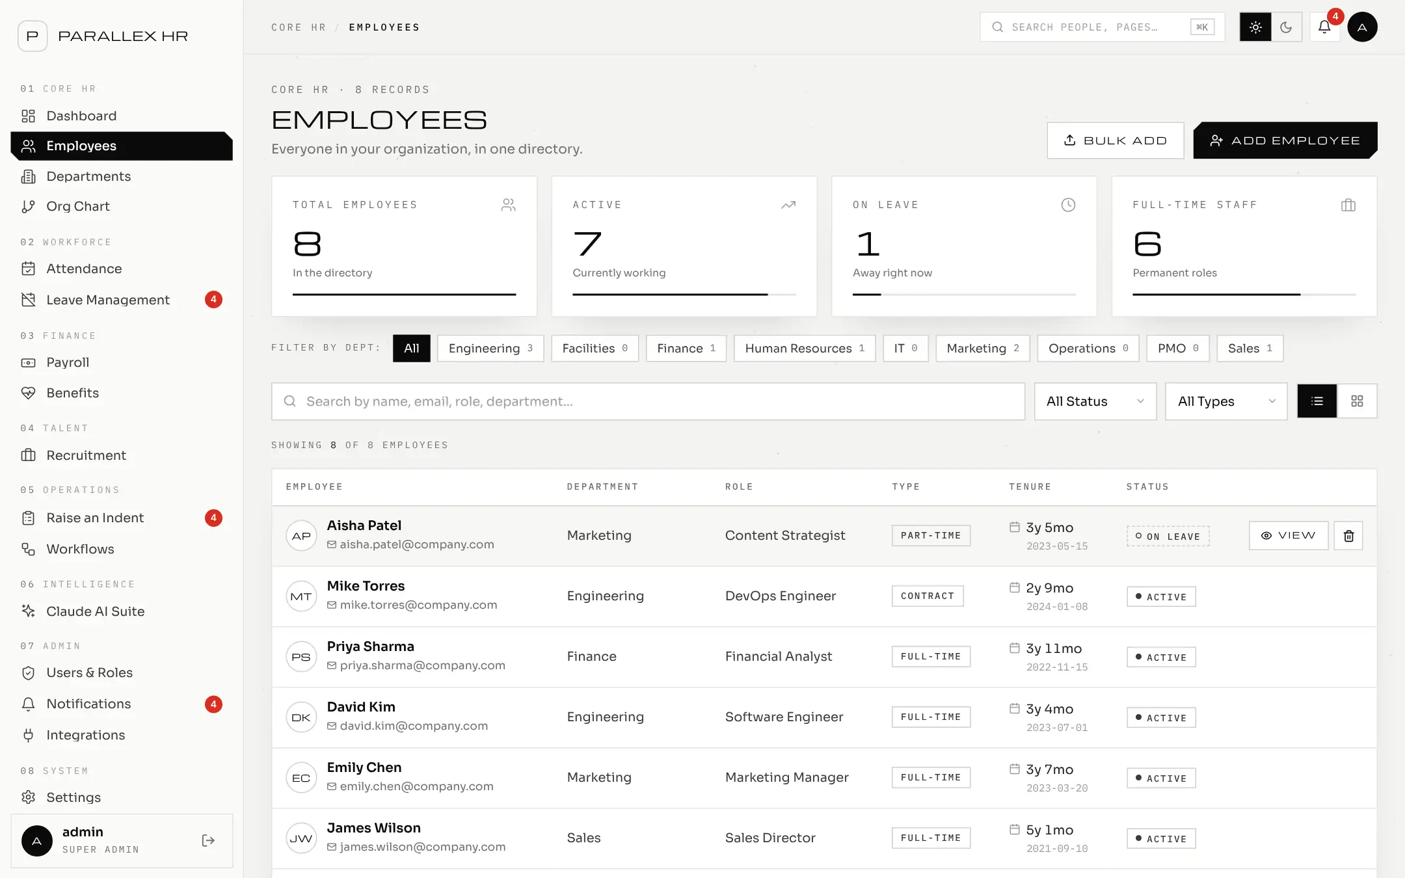The height and width of the screenshot is (878, 1405).
Task: Click the Status column header
Action: click(1147, 486)
